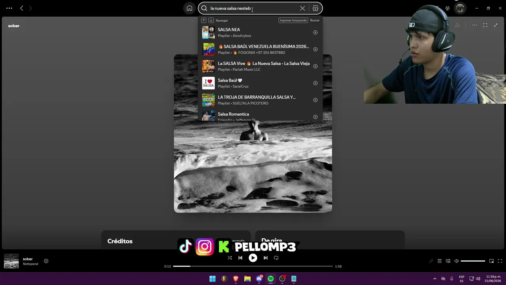Open the sober track title link
This screenshot has height=285, width=506.
[x=28, y=259]
